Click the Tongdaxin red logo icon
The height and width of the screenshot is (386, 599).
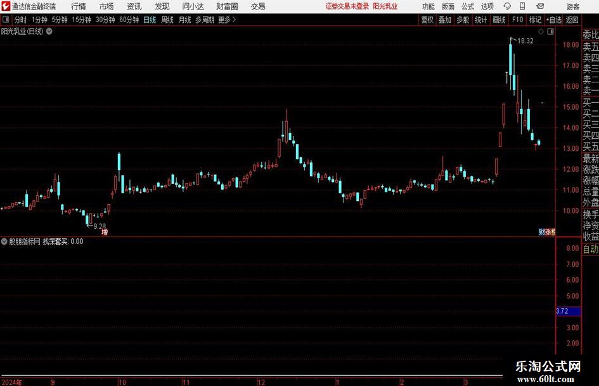(6, 6)
